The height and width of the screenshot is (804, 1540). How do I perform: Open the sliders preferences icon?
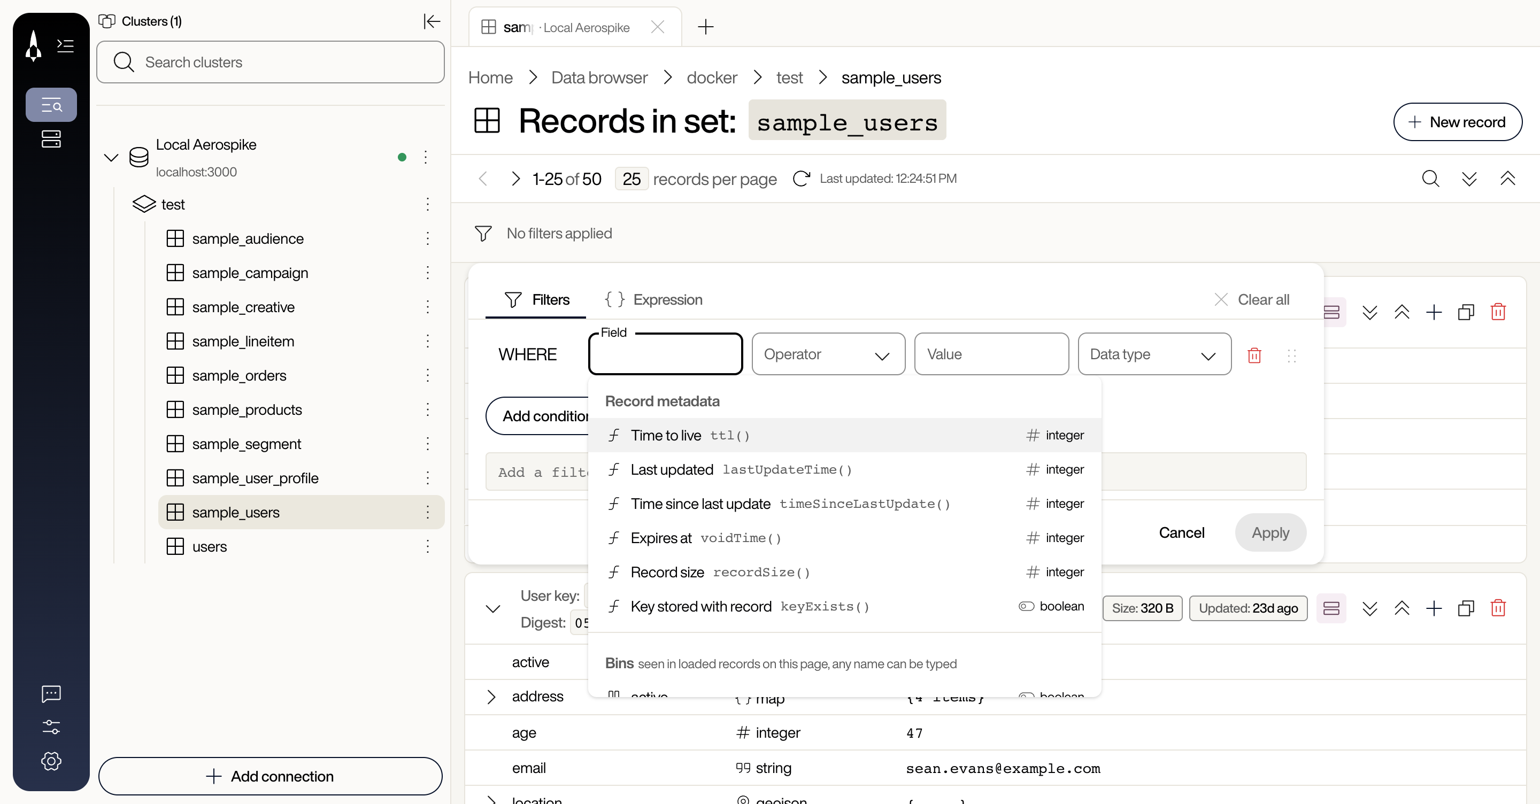pyautogui.click(x=51, y=727)
